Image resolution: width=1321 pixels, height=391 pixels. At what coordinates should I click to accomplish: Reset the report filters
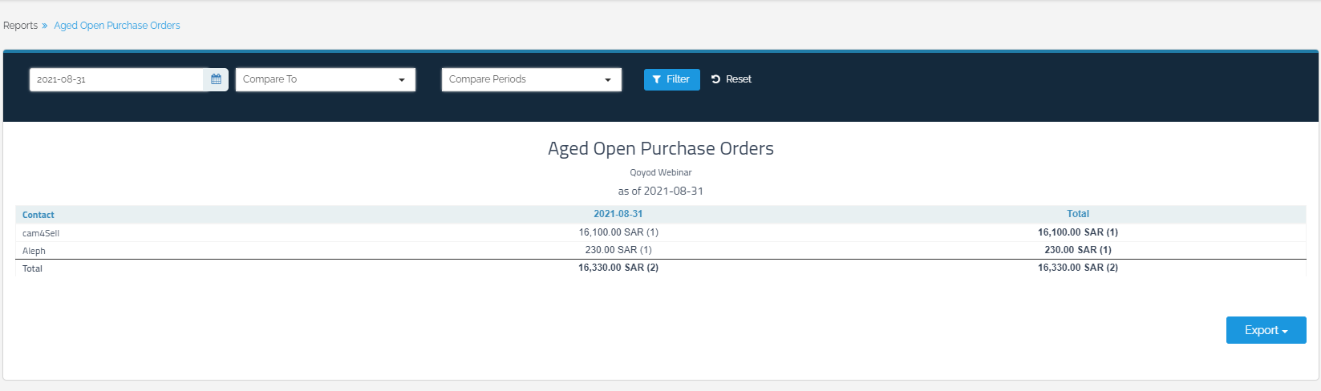731,79
